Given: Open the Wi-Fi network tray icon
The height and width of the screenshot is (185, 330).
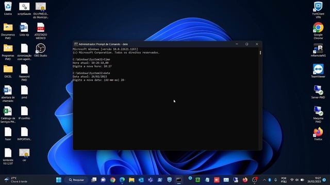Looking at the screenshot, I should click(x=292, y=180).
